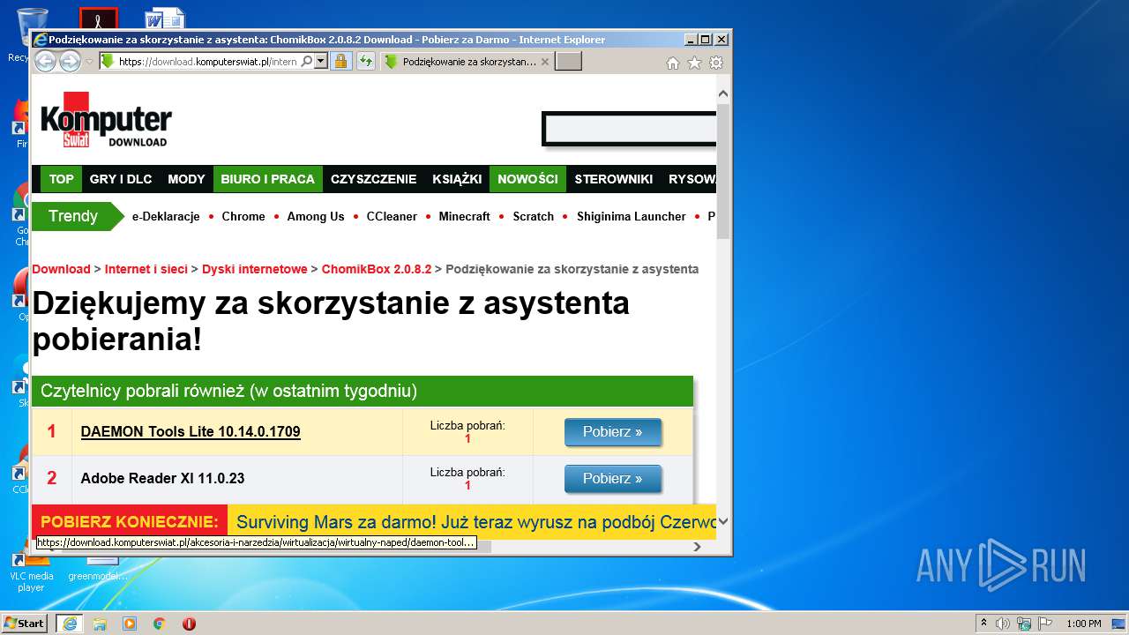The height and width of the screenshot is (635, 1129).
Task: Click the Internet i sieci breadcrumb
Action: click(x=146, y=269)
